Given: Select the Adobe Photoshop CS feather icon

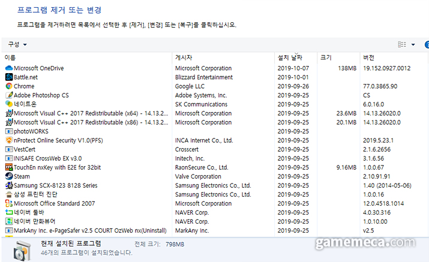Looking at the screenshot, I should [x=8, y=95].
